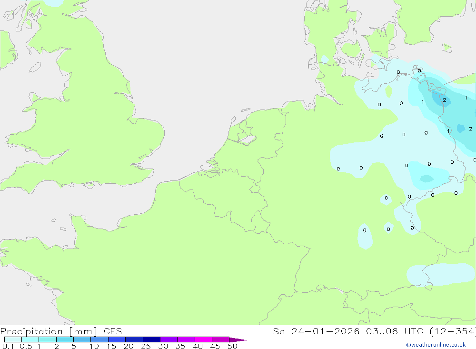Click the '03..06 UTC' time label
The image size is (476, 349).
pyautogui.click(x=395, y=331)
